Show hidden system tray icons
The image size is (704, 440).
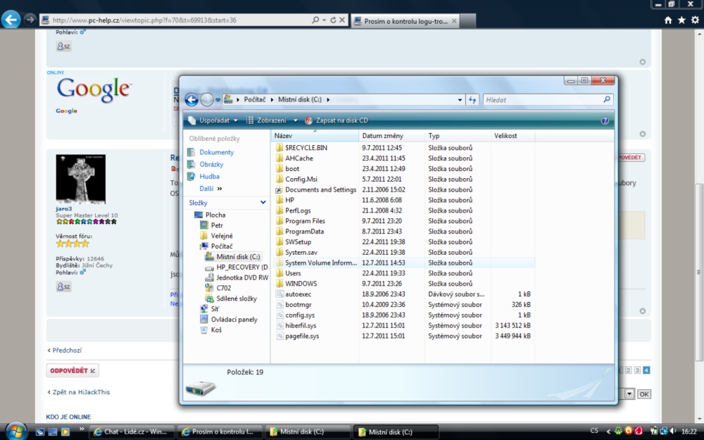[608, 431]
